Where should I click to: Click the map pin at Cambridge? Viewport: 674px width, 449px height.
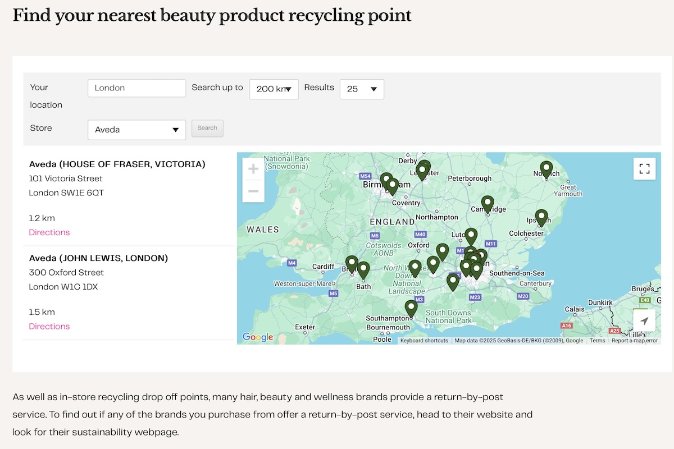pyautogui.click(x=488, y=204)
